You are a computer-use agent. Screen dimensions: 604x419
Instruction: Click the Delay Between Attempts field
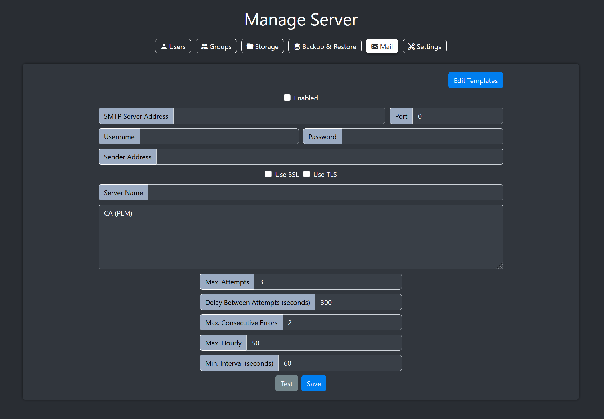point(358,302)
